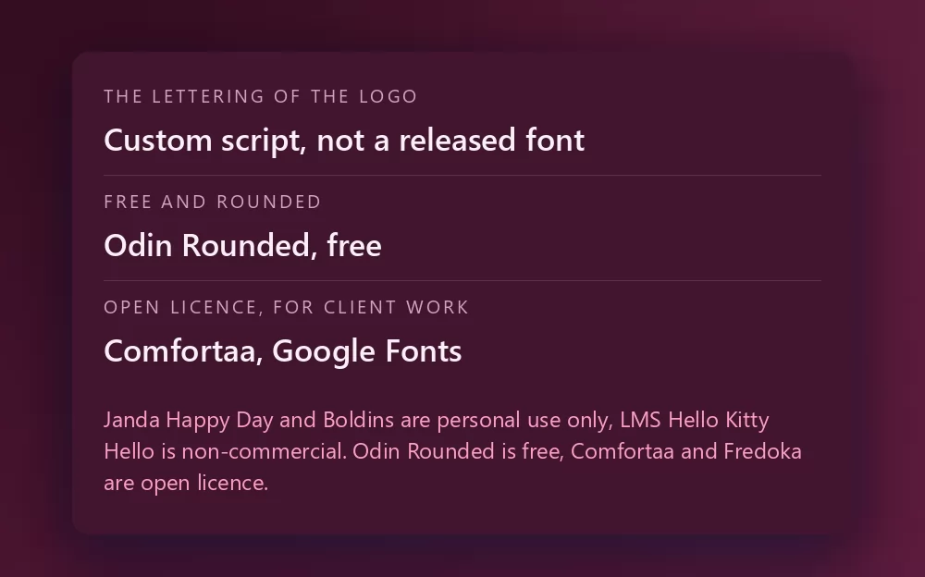Select the heading 'Custom script, not a released font'
The height and width of the screenshot is (577, 925).
(x=344, y=141)
